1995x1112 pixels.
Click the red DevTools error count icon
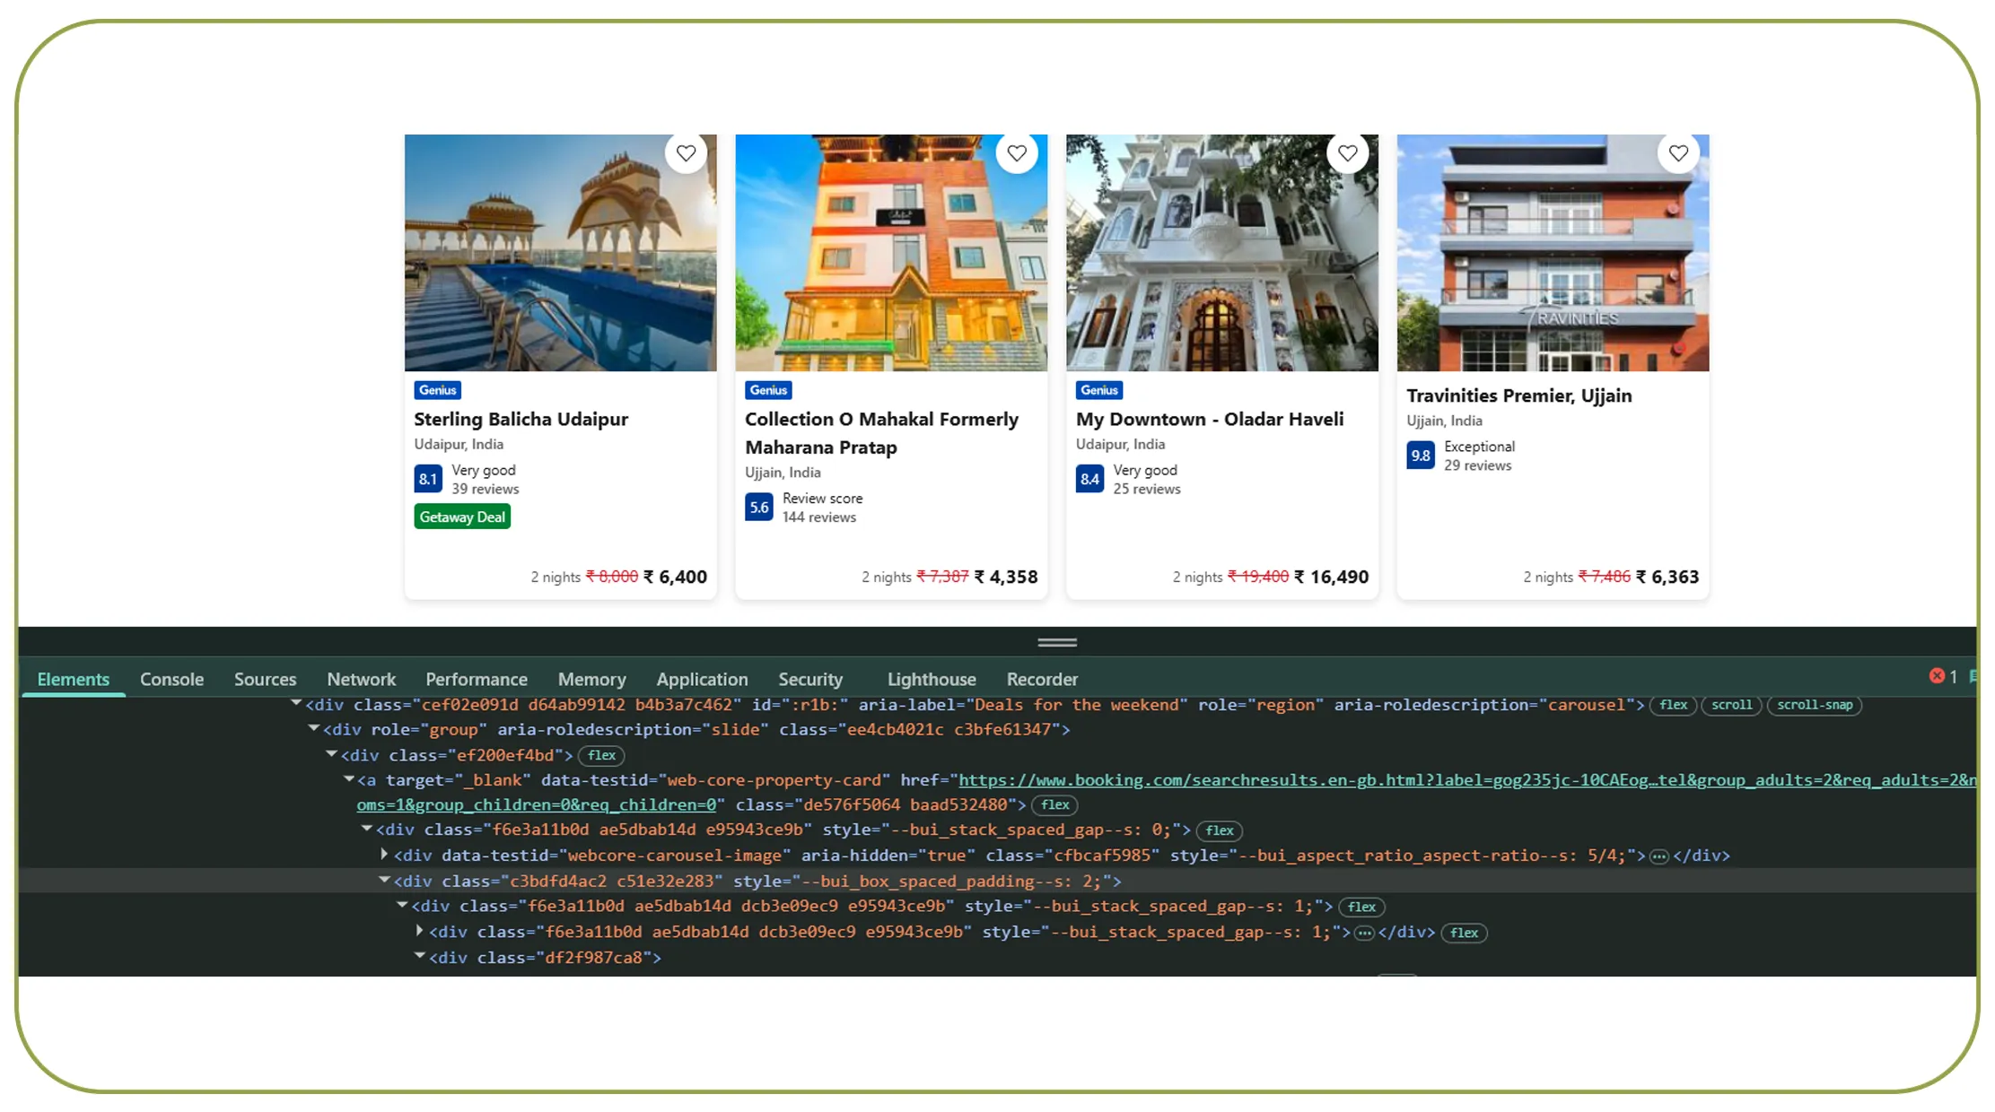coord(1937,676)
